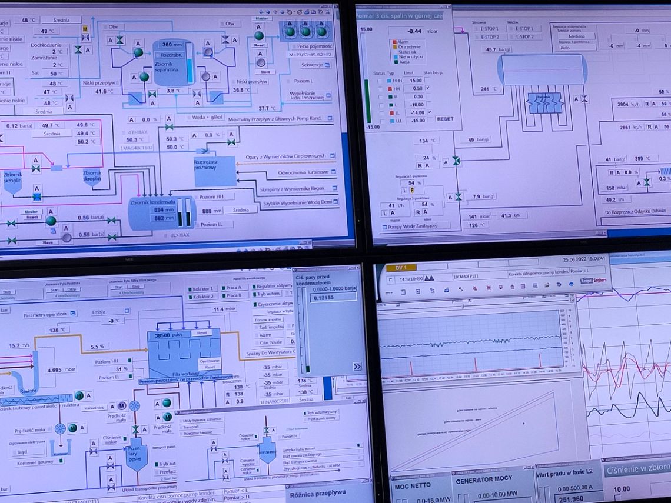Toggle Status checkbox of the HHH limit row

click(x=379, y=81)
